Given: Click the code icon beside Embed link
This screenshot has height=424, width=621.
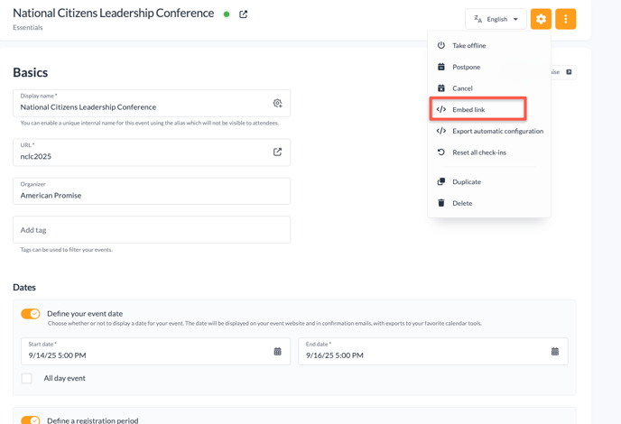Looking at the screenshot, I should pos(441,109).
